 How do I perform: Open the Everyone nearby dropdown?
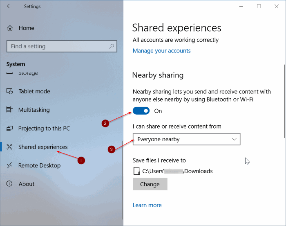pos(186,139)
